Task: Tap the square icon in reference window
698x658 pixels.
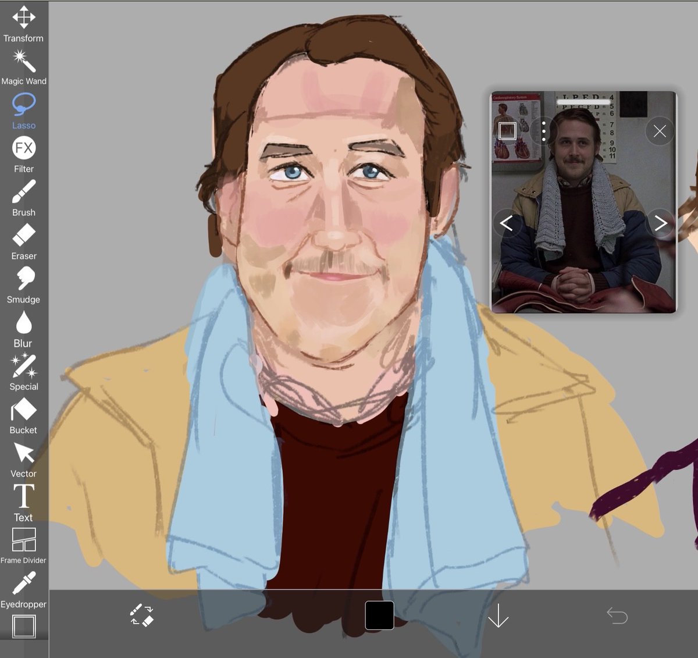Action: (507, 130)
